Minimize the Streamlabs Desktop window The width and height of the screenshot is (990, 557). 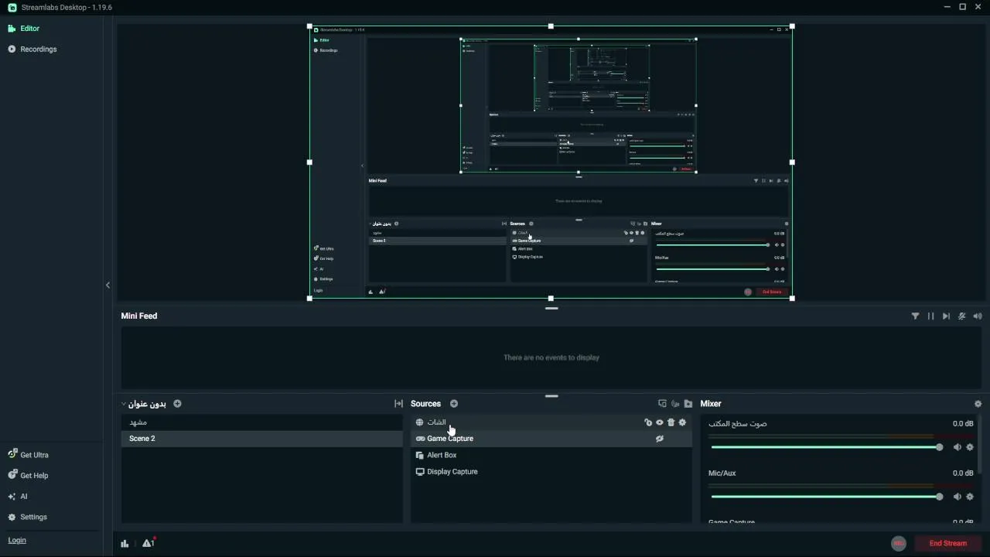pyautogui.click(x=947, y=7)
